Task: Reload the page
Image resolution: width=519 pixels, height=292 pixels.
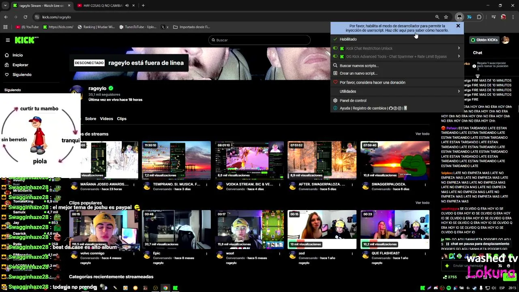Action: pos(25,17)
